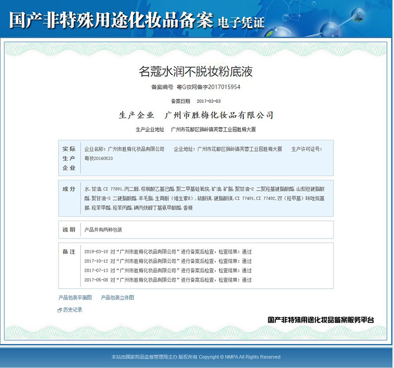Select the product title 名蔻水润不脱妆粉底液
Viewport: 394px width, 368px height.
pos(196,71)
